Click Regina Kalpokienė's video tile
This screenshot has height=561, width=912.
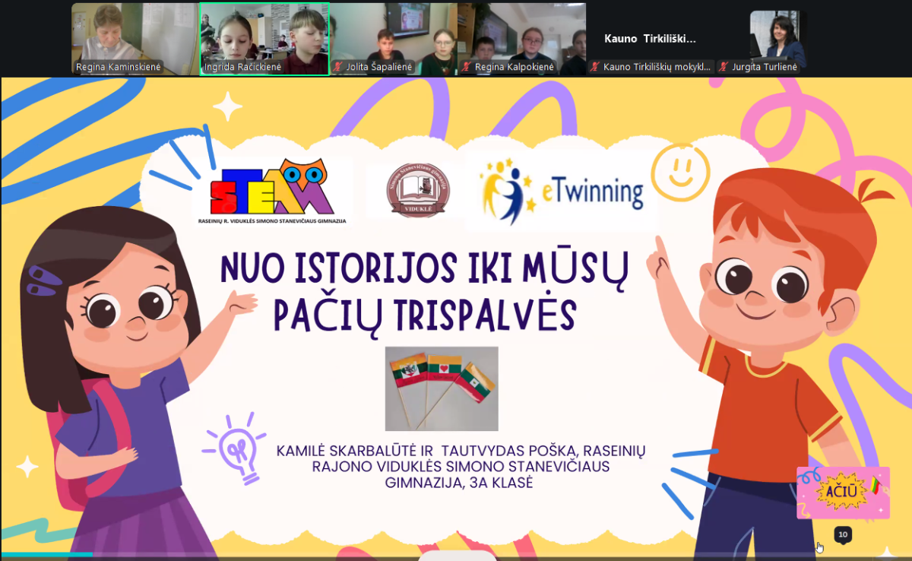[521, 34]
